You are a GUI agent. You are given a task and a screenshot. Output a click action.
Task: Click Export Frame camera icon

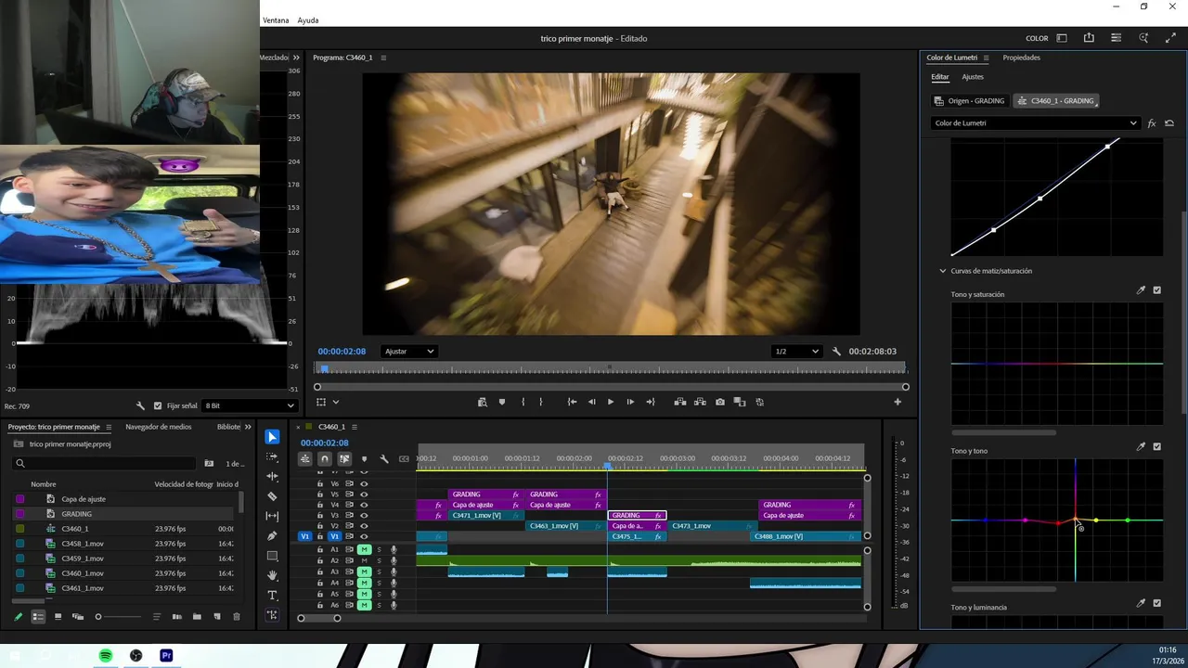[720, 402]
